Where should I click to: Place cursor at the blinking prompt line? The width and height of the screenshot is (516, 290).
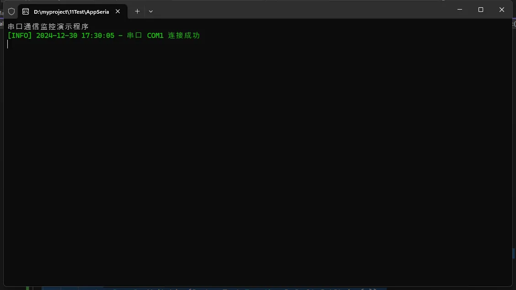pyautogui.click(x=8, y=44)
